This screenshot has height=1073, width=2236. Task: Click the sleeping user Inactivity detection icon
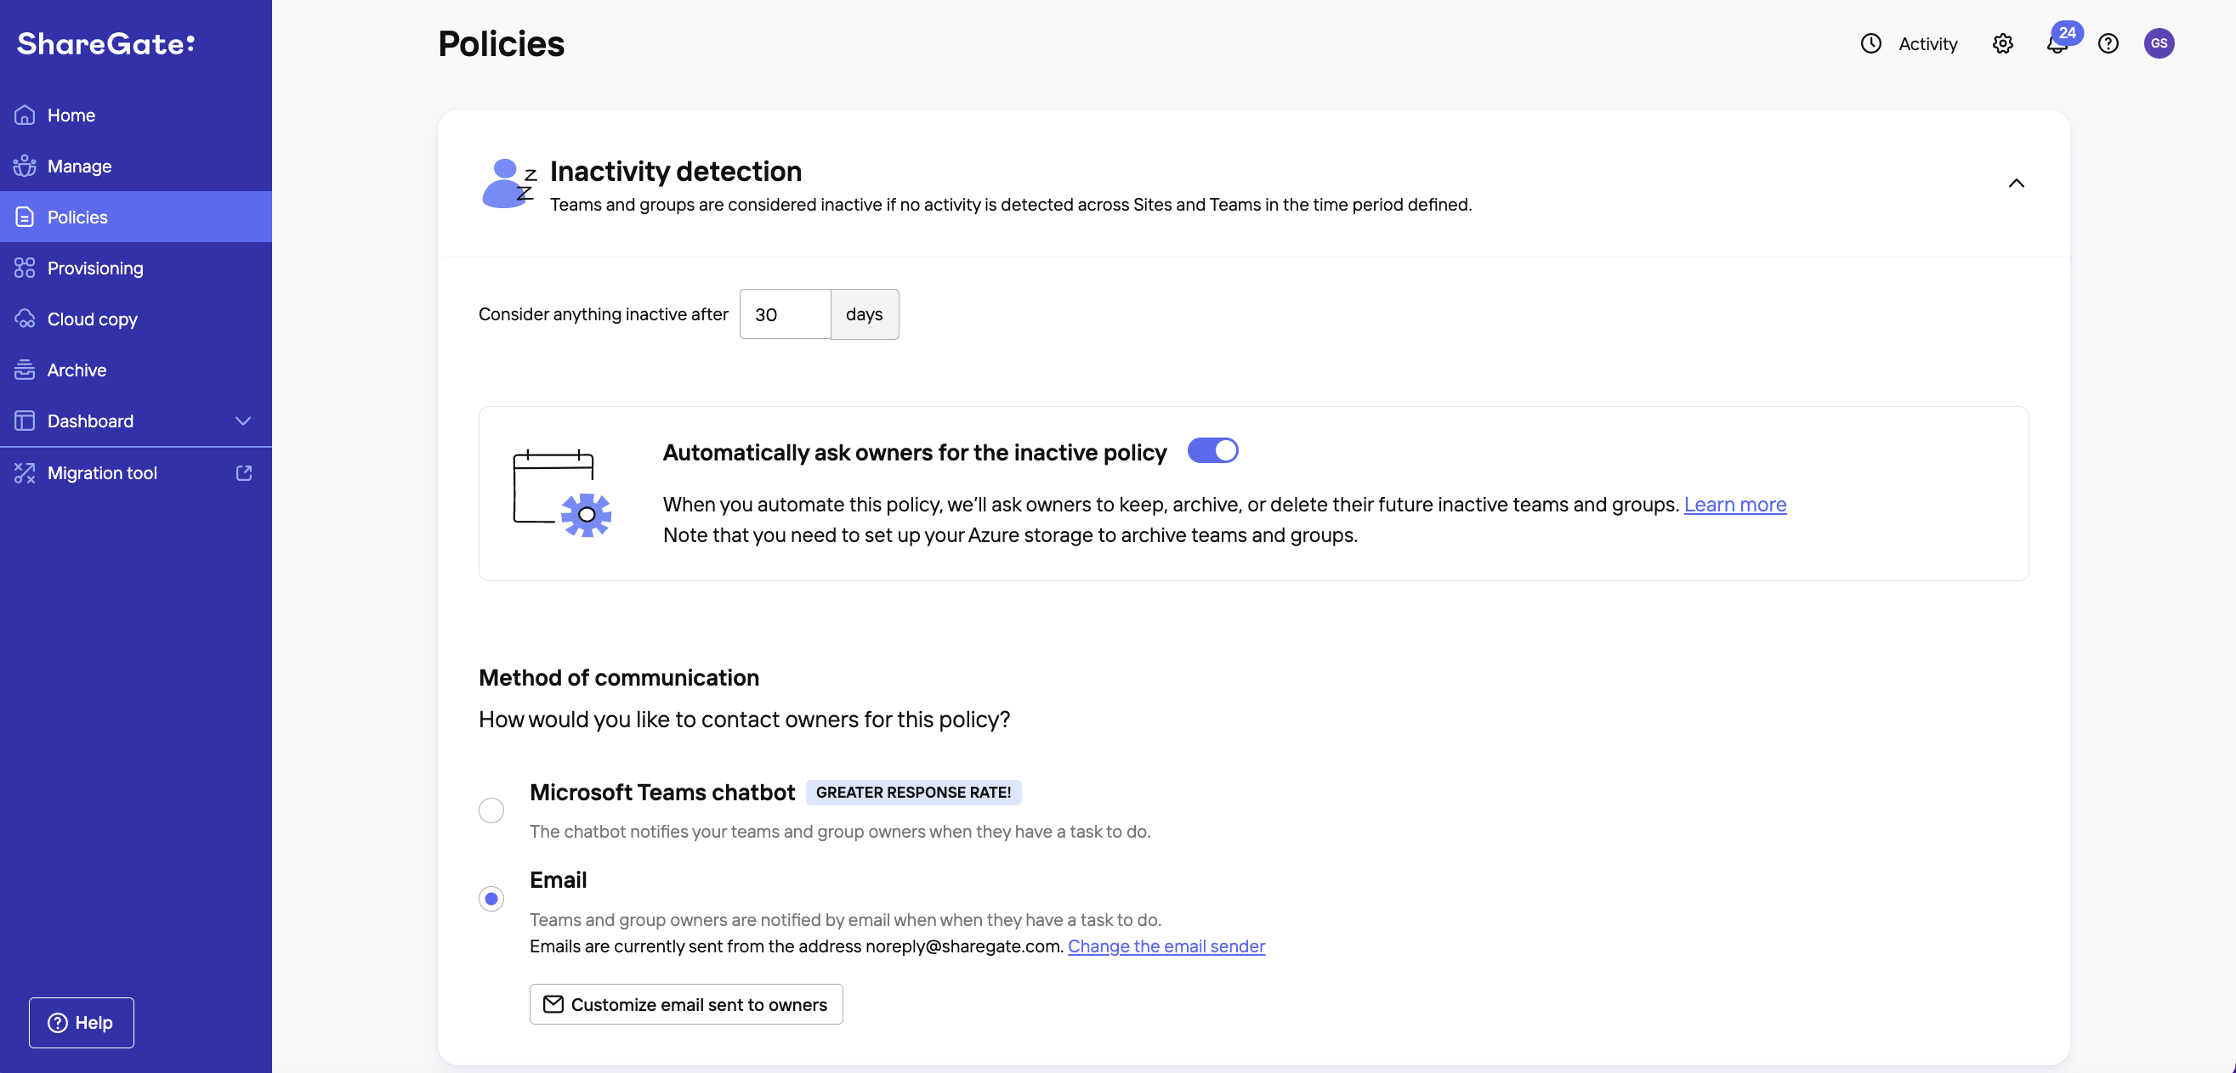pyautogui.click(x=508, y=183)
